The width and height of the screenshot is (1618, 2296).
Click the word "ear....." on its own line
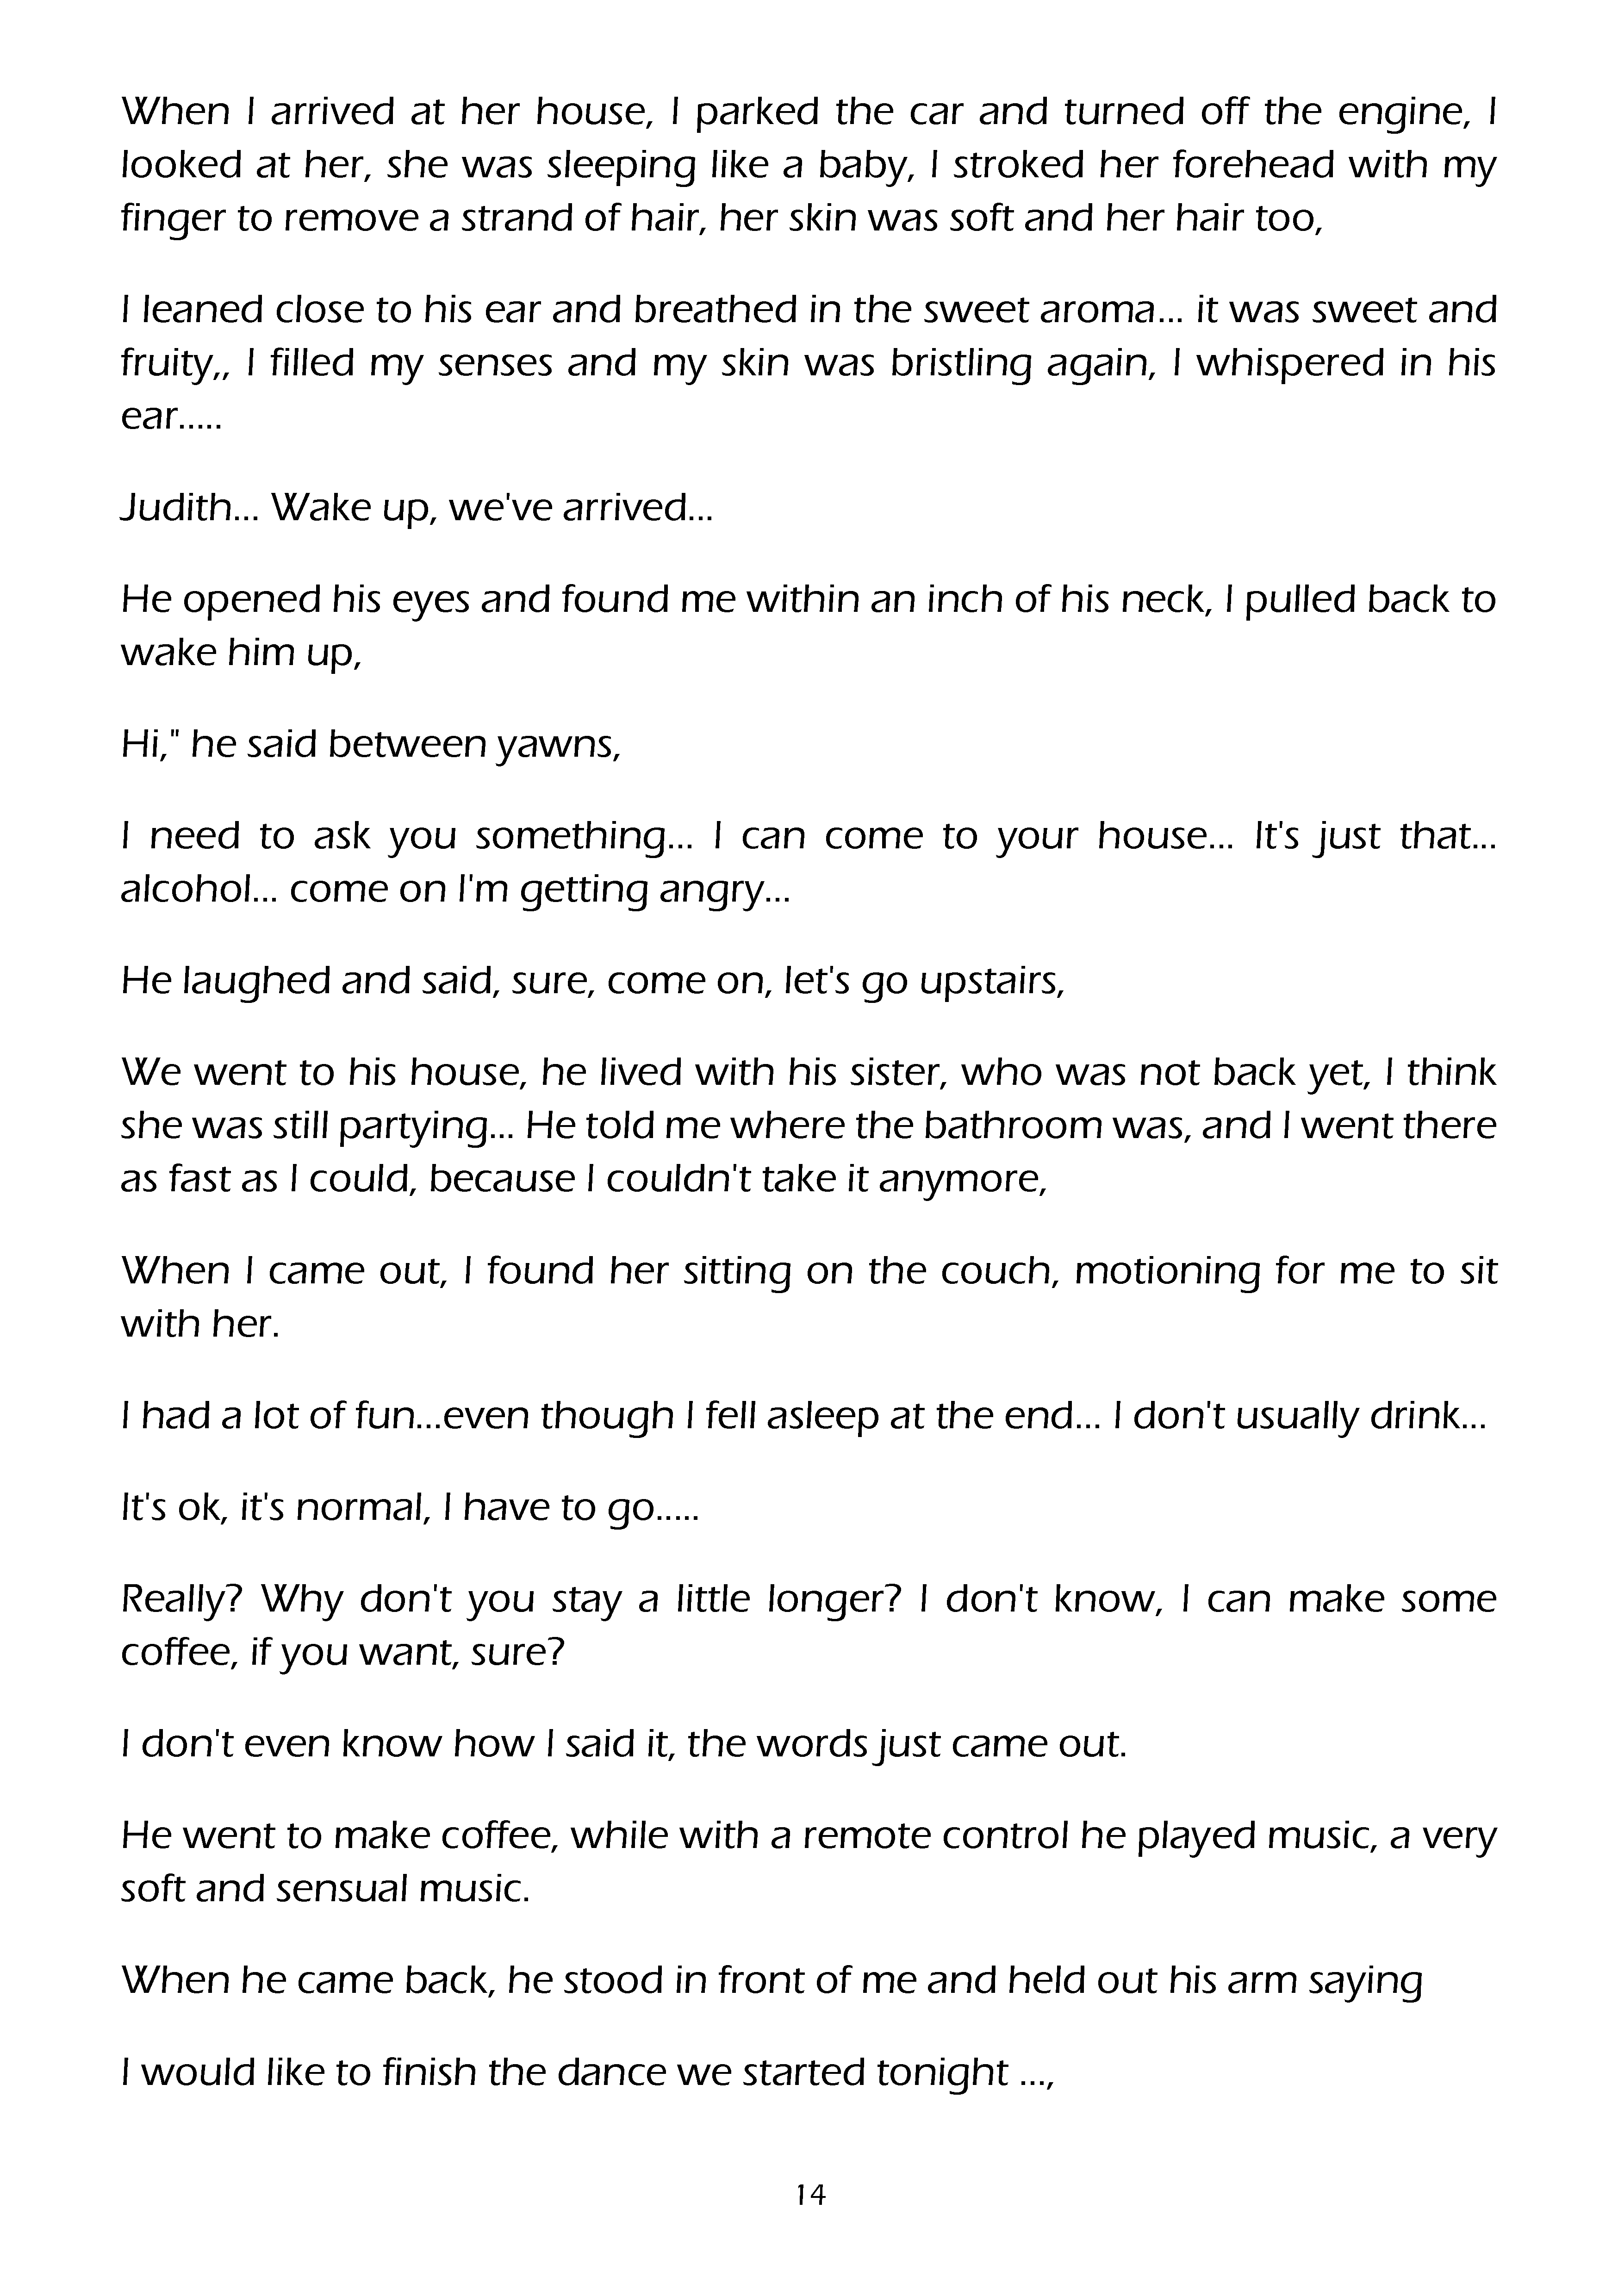click(x=170, y=417)
